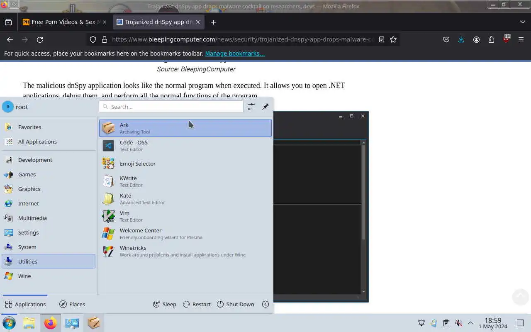This screenshot has height=332, width=531.
Task: Click the Shut Down button
Action: click(x=235, y=304)
